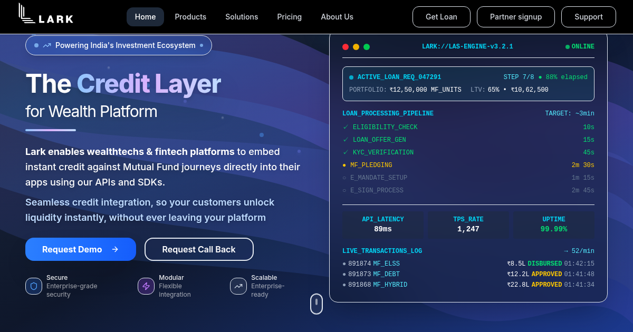Click the Get Loan button
This screenshot has width=633, height=332.
click(x=442, y=17)
